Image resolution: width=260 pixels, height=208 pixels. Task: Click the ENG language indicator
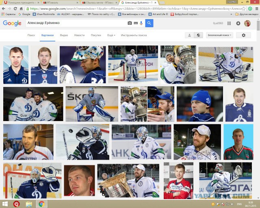239,204
